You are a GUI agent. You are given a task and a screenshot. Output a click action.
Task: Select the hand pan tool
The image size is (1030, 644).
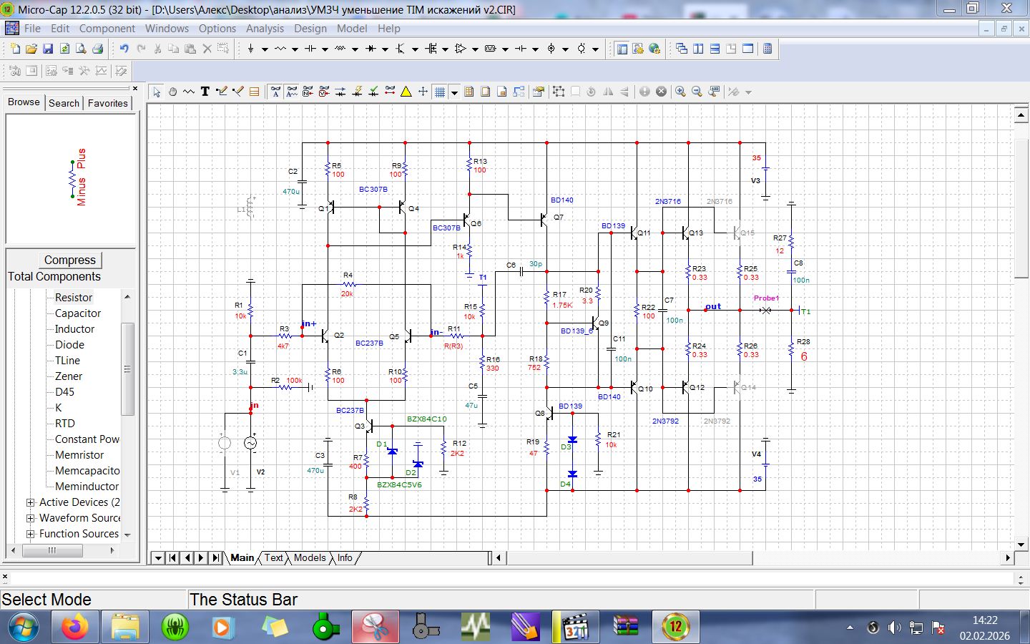click(x=172, y=92)
